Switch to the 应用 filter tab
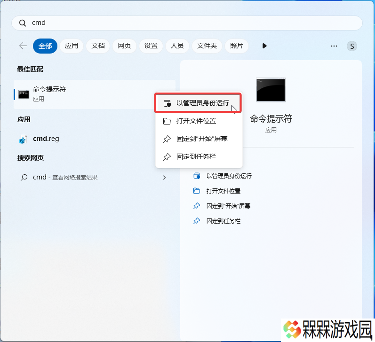 (72, 46)
